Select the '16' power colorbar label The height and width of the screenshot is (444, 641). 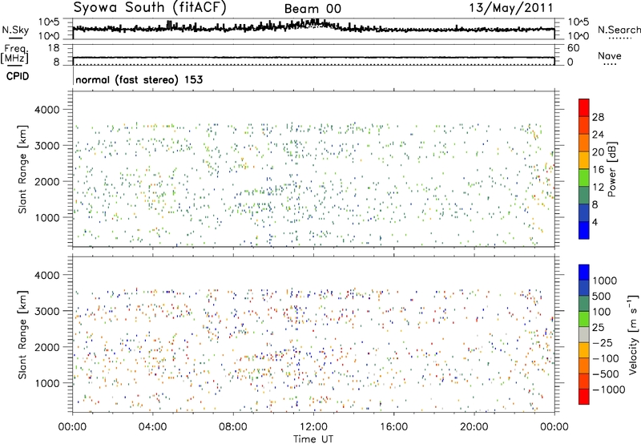[x=598, y=170]
